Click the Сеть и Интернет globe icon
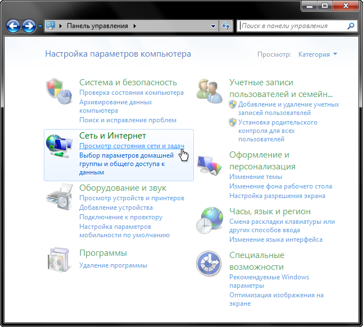Image resolution: width=363 pixels, height=327 pixels. pyautogui.click(x=58, y=146)
